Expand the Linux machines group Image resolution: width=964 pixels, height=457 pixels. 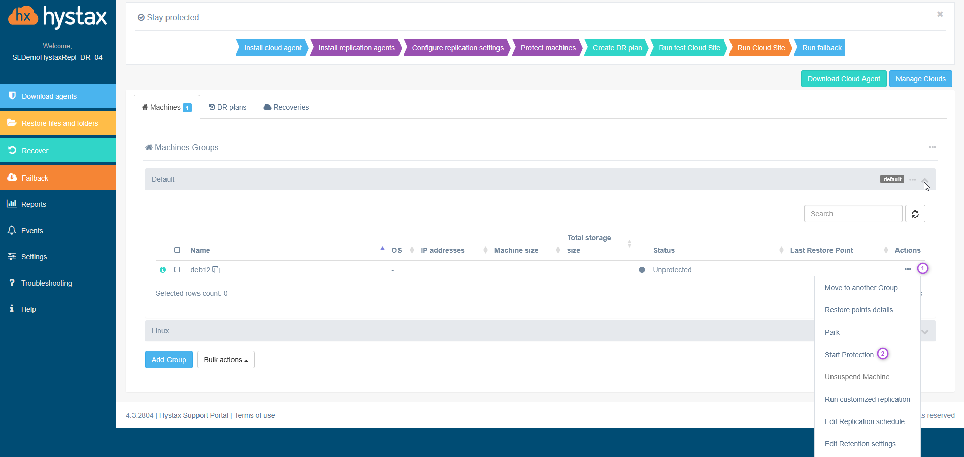[925, 331]
